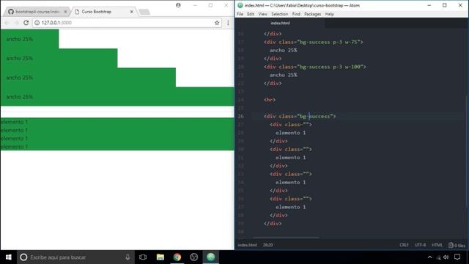Click the Cortana search circle icon
The height and width of the screenshot is (264, 469).
click(23, 257)
